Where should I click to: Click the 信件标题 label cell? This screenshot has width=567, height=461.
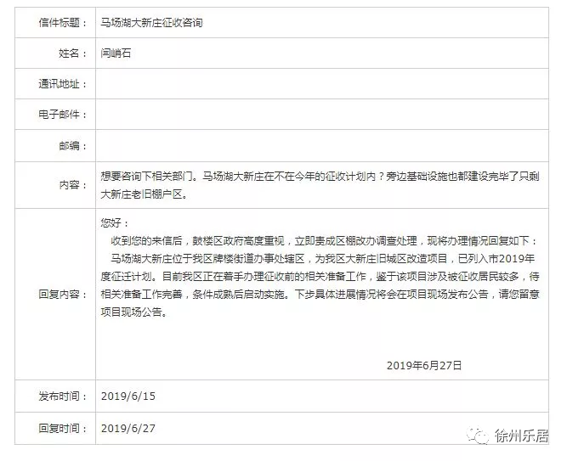point(55,23)
